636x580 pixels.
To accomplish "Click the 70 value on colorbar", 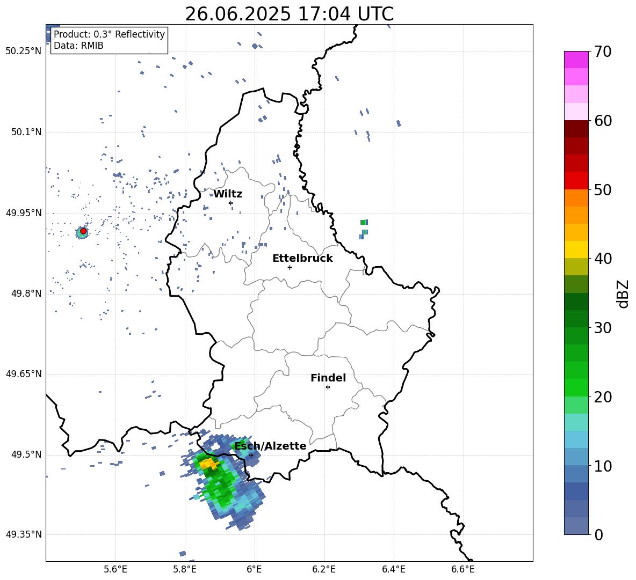I will [x=603, y=52].
